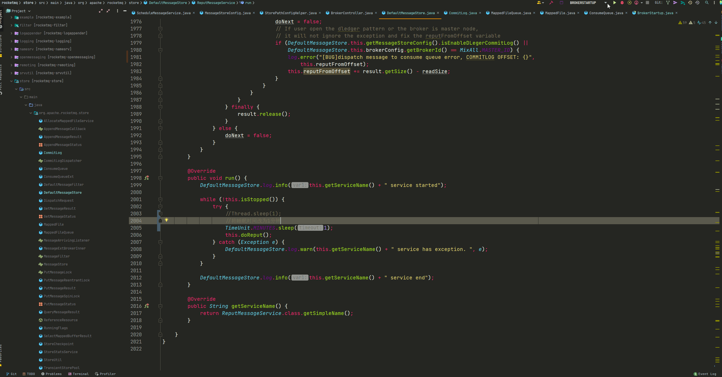
Task: Toggle the Terminal tool window
Action: [78, 374]
